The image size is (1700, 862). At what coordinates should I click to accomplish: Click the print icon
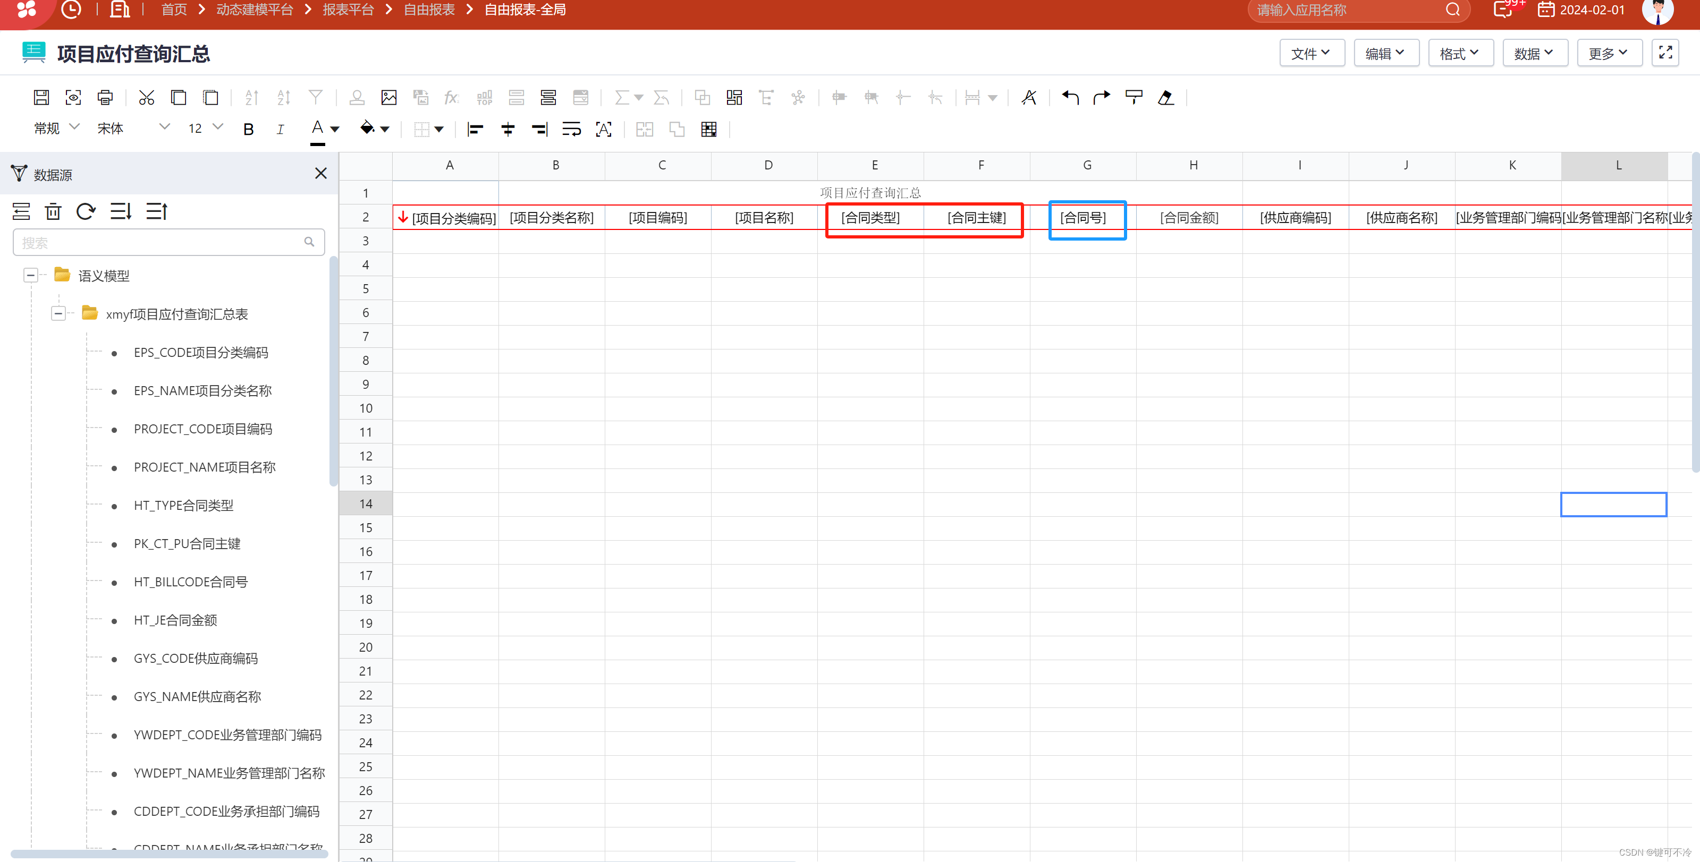pyautogui.click(x=105, y=98)
